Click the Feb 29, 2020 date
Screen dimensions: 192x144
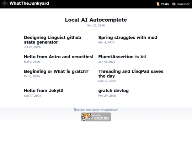107,96
